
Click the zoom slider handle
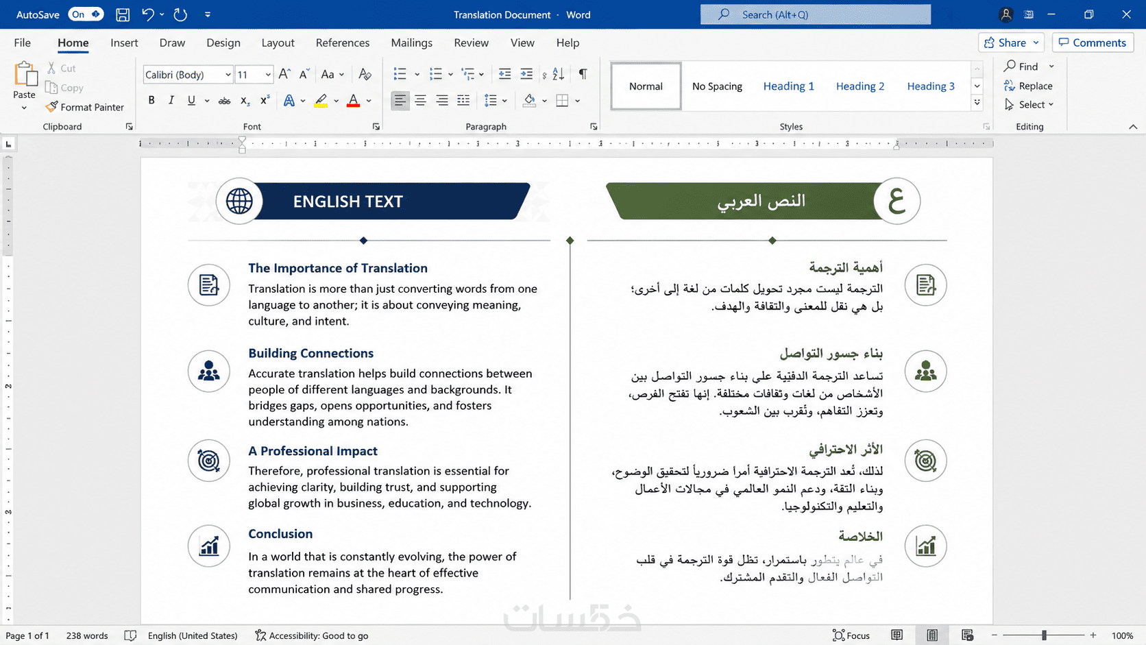(1044, 635)
